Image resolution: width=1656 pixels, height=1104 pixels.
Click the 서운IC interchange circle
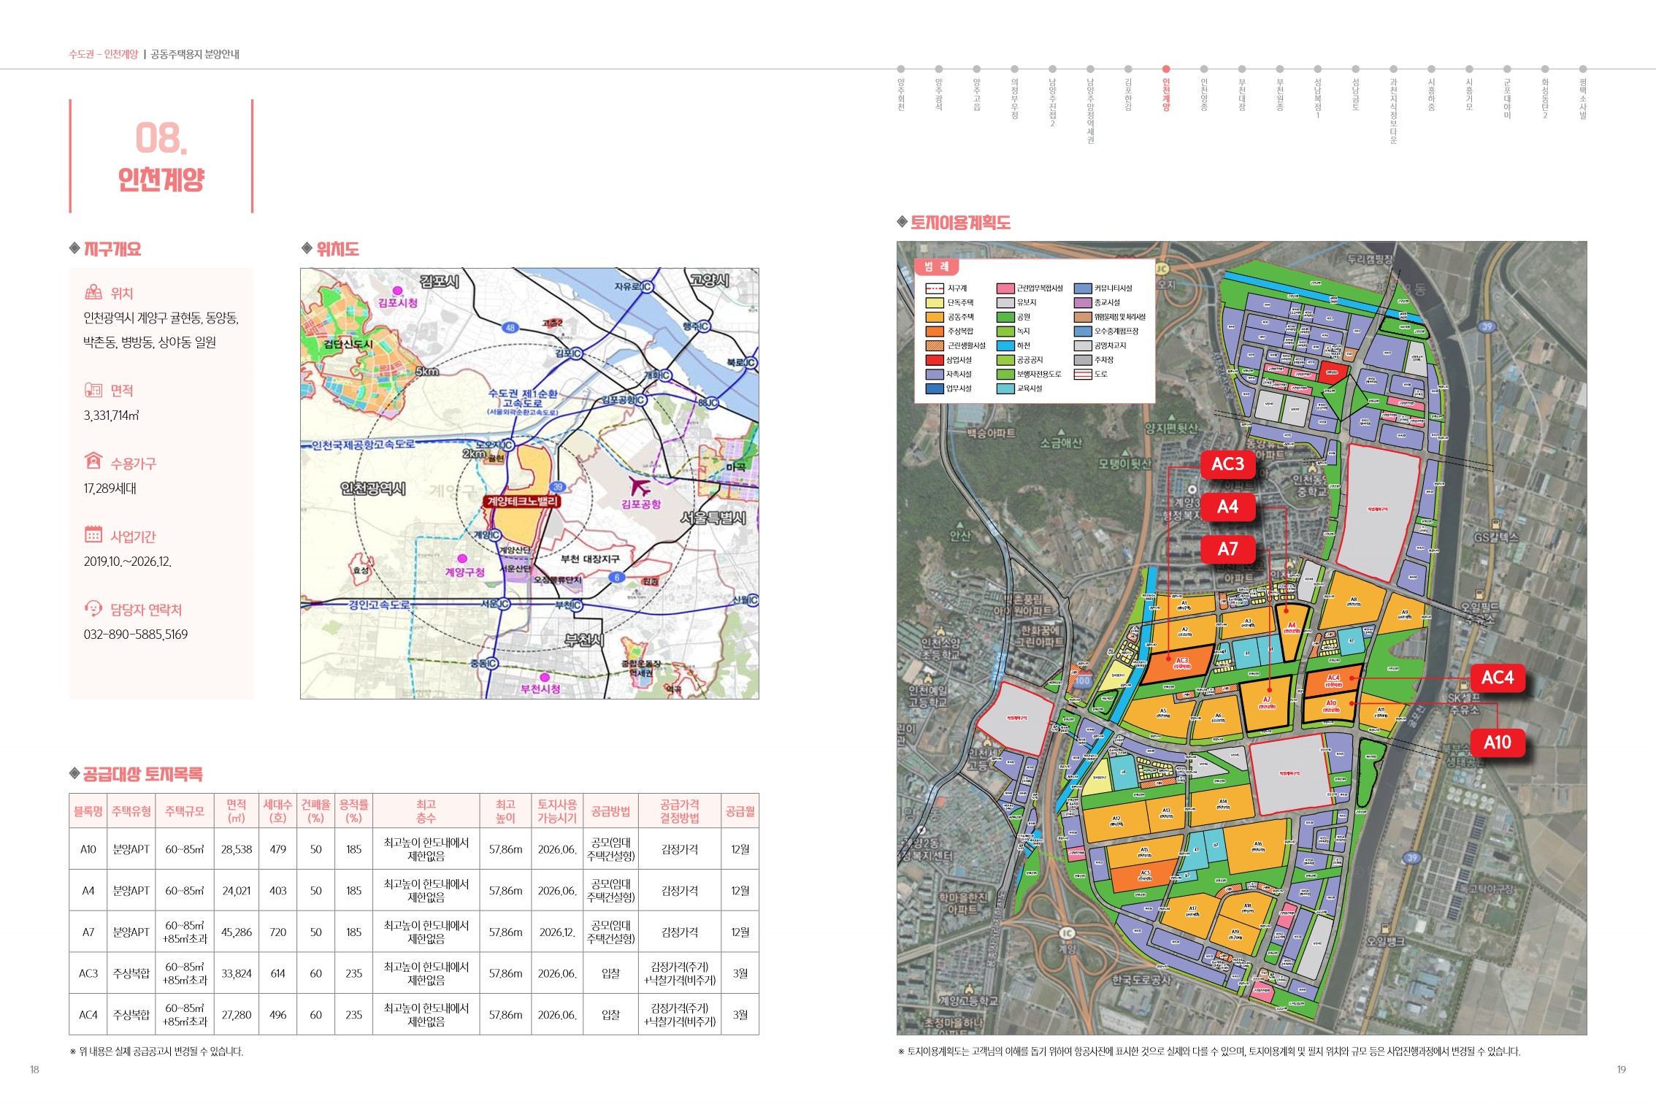tap(503, 604)
